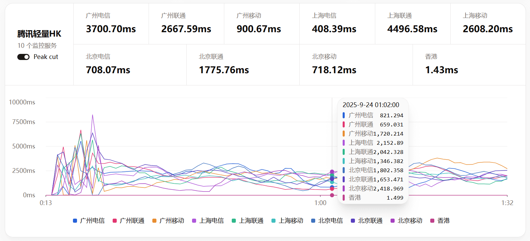Screen dimensions: 530x241
Task: Click the 上海联通 4496.58ms card
Action: pyautogui.click(x=412, y=24)
